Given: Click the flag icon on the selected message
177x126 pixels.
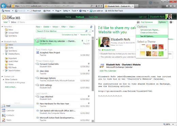Looking at the screenshot, I should click(x=88, y=41).
